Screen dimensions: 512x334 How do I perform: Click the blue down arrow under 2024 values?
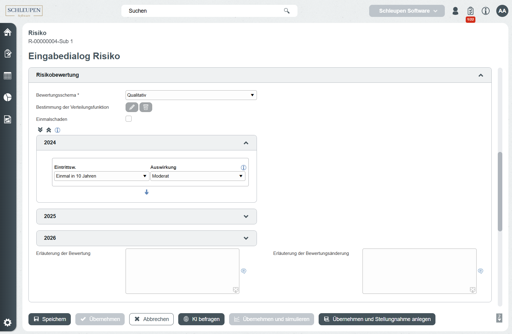[x=146, y=192]
